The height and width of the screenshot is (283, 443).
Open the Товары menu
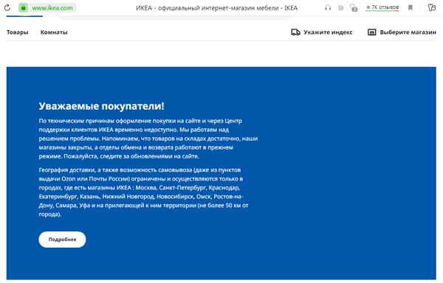point(18,32)
